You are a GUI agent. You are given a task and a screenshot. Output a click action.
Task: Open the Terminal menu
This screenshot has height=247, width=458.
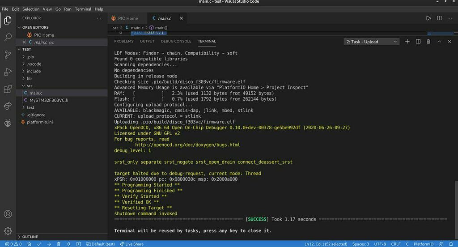click(x=83, y=9)
